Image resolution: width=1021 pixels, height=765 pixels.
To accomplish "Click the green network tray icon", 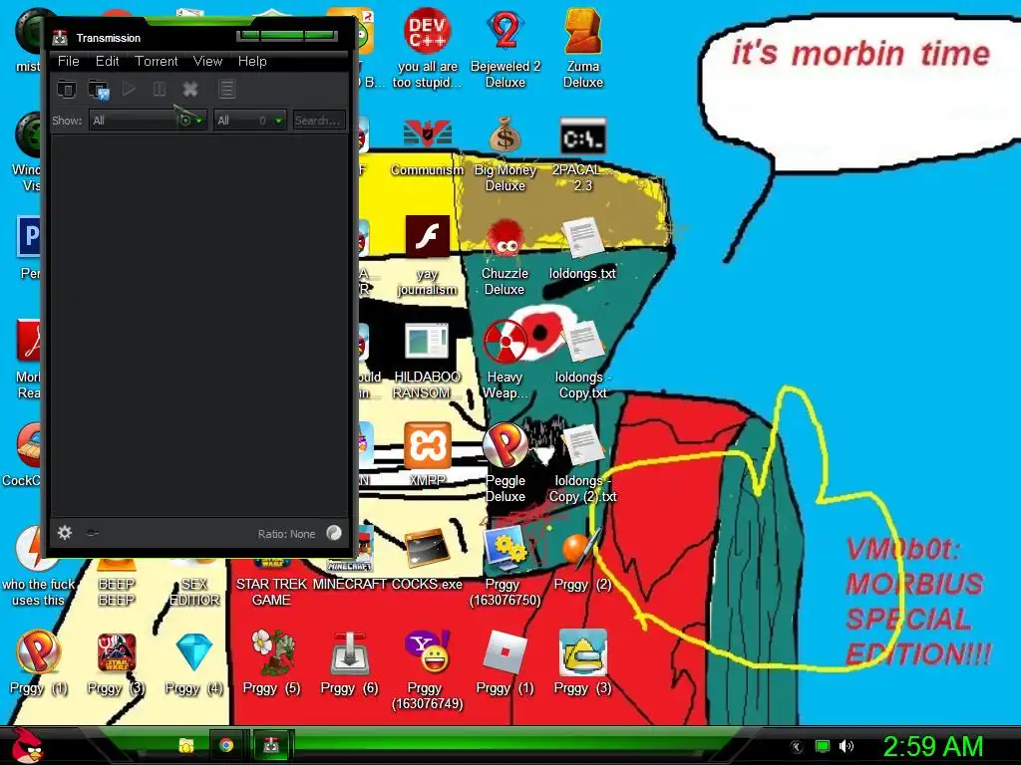I will pos(823,746).
